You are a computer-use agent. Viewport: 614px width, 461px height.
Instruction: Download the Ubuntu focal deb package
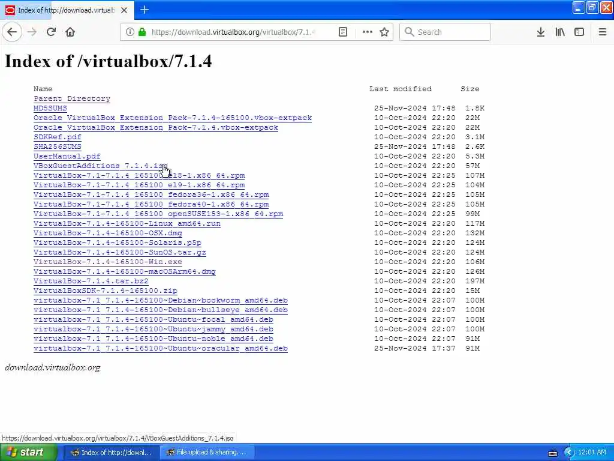(153, 319)
